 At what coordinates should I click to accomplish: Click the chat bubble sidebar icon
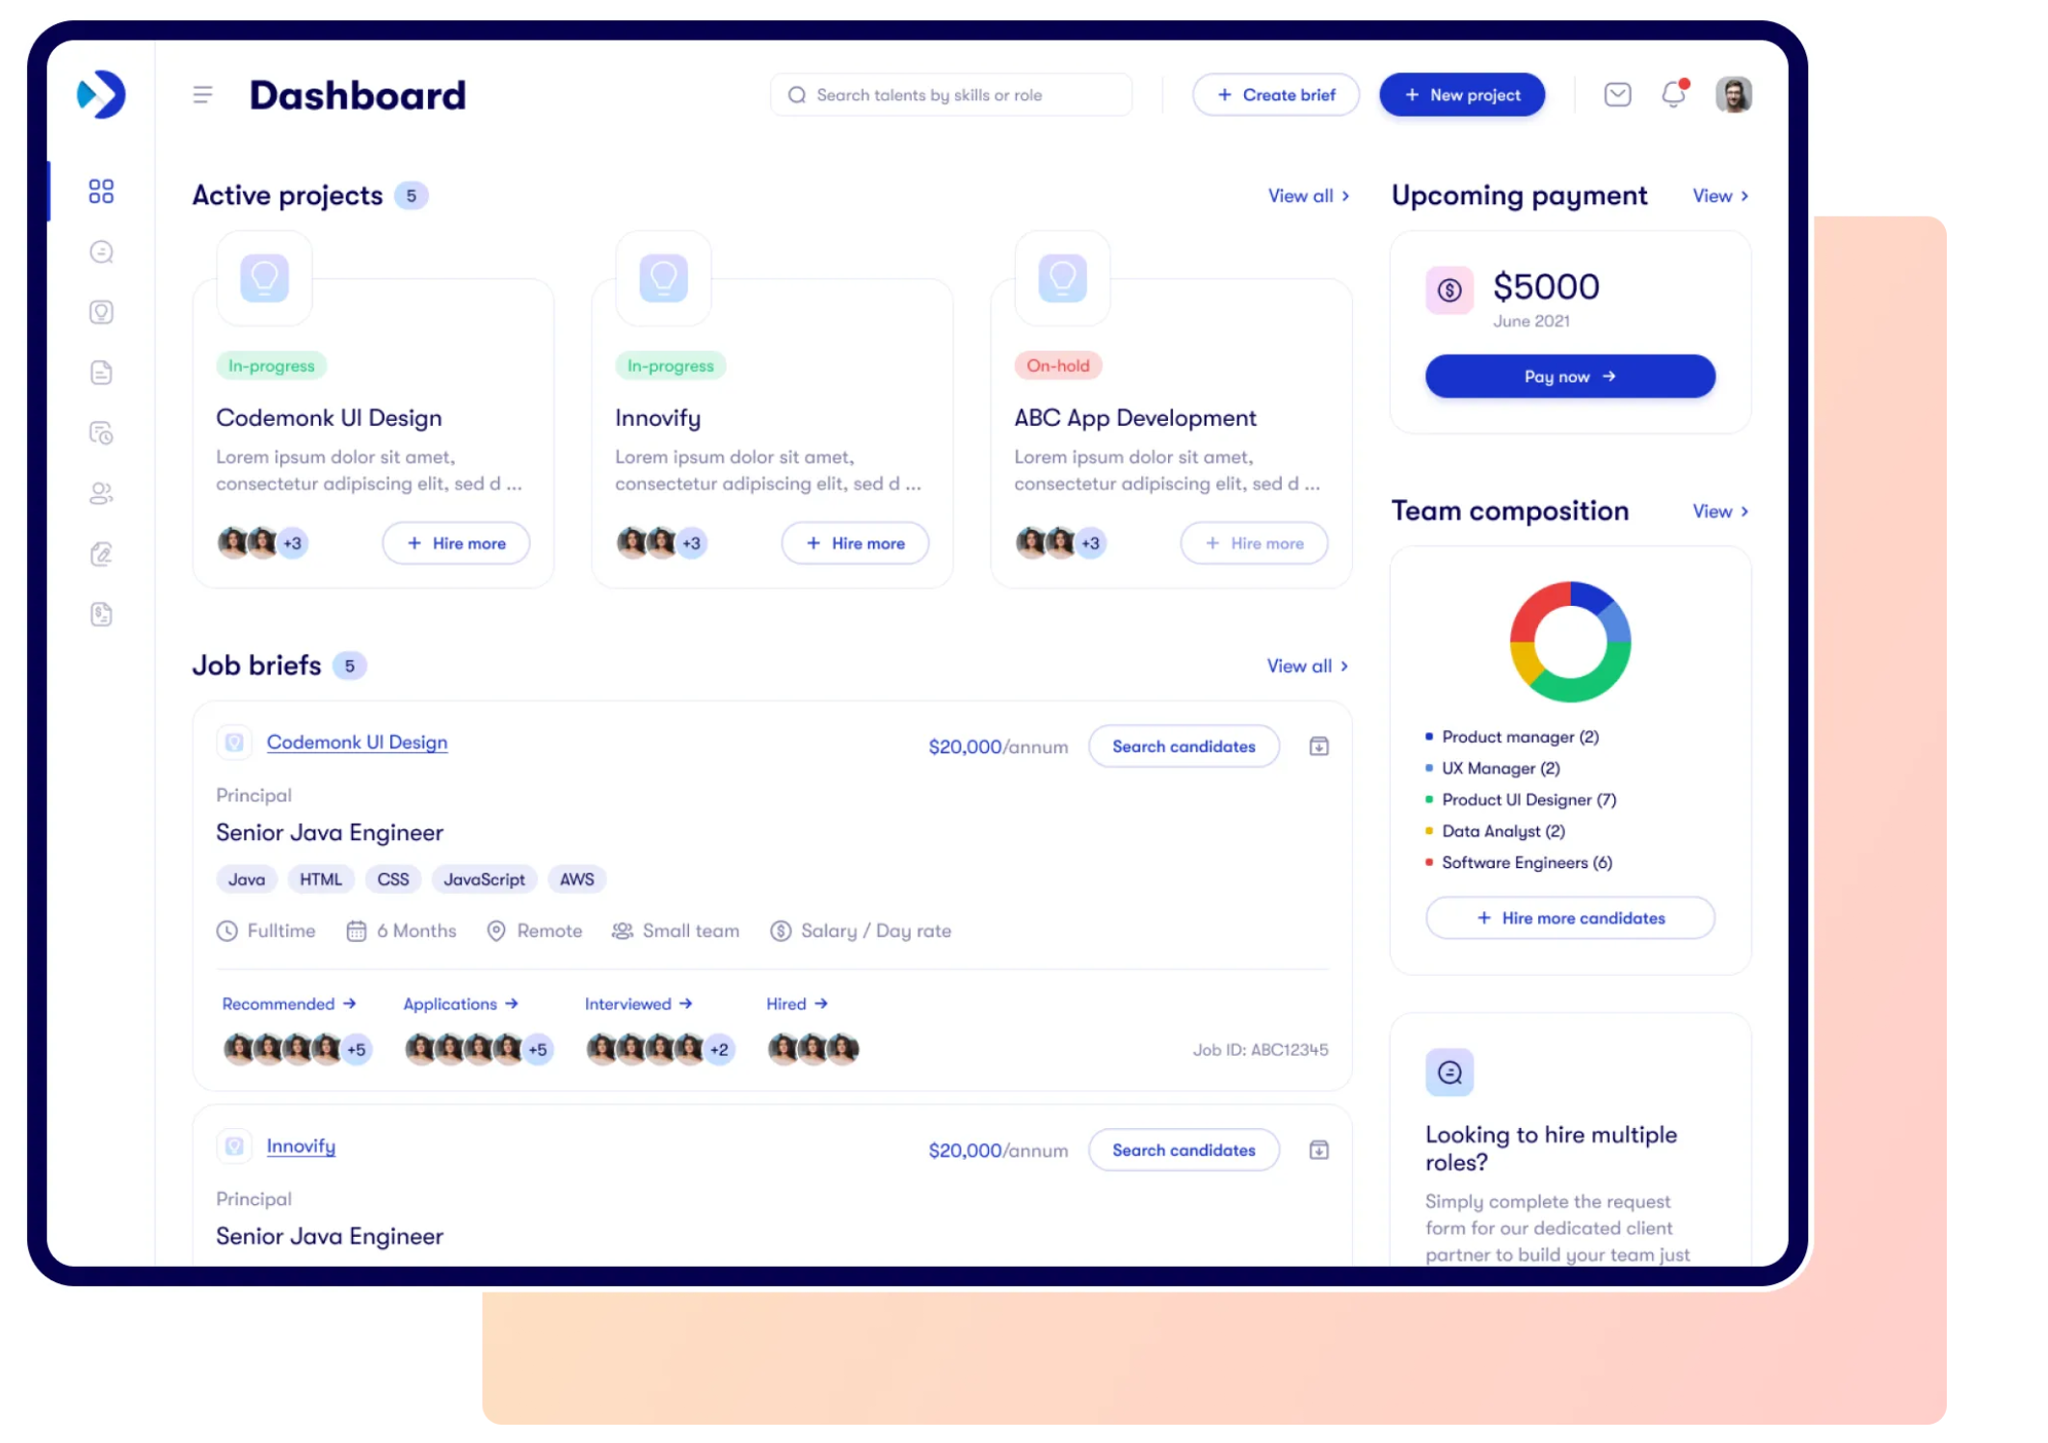(101, 251)
